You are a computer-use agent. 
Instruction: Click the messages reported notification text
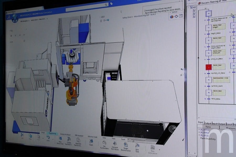tap(162, 10)
